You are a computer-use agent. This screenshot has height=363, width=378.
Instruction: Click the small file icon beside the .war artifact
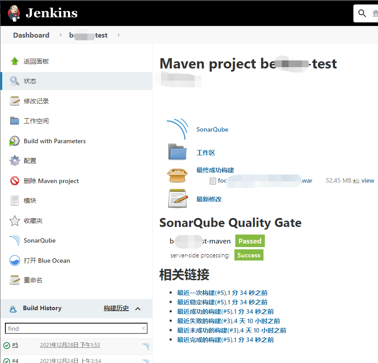click(213, 181)
